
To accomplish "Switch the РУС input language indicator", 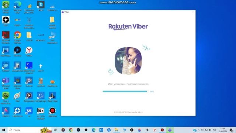I will 215,130.
